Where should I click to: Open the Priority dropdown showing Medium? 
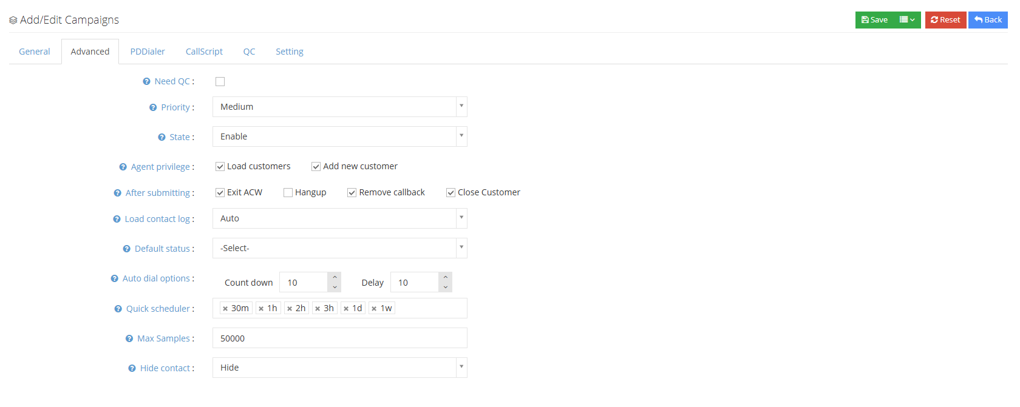coord(340,107)
